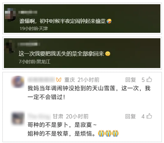Click the last crying emoji in Gansu comment
The height and width of the screenshot is (143, 164).
[115, 133]
